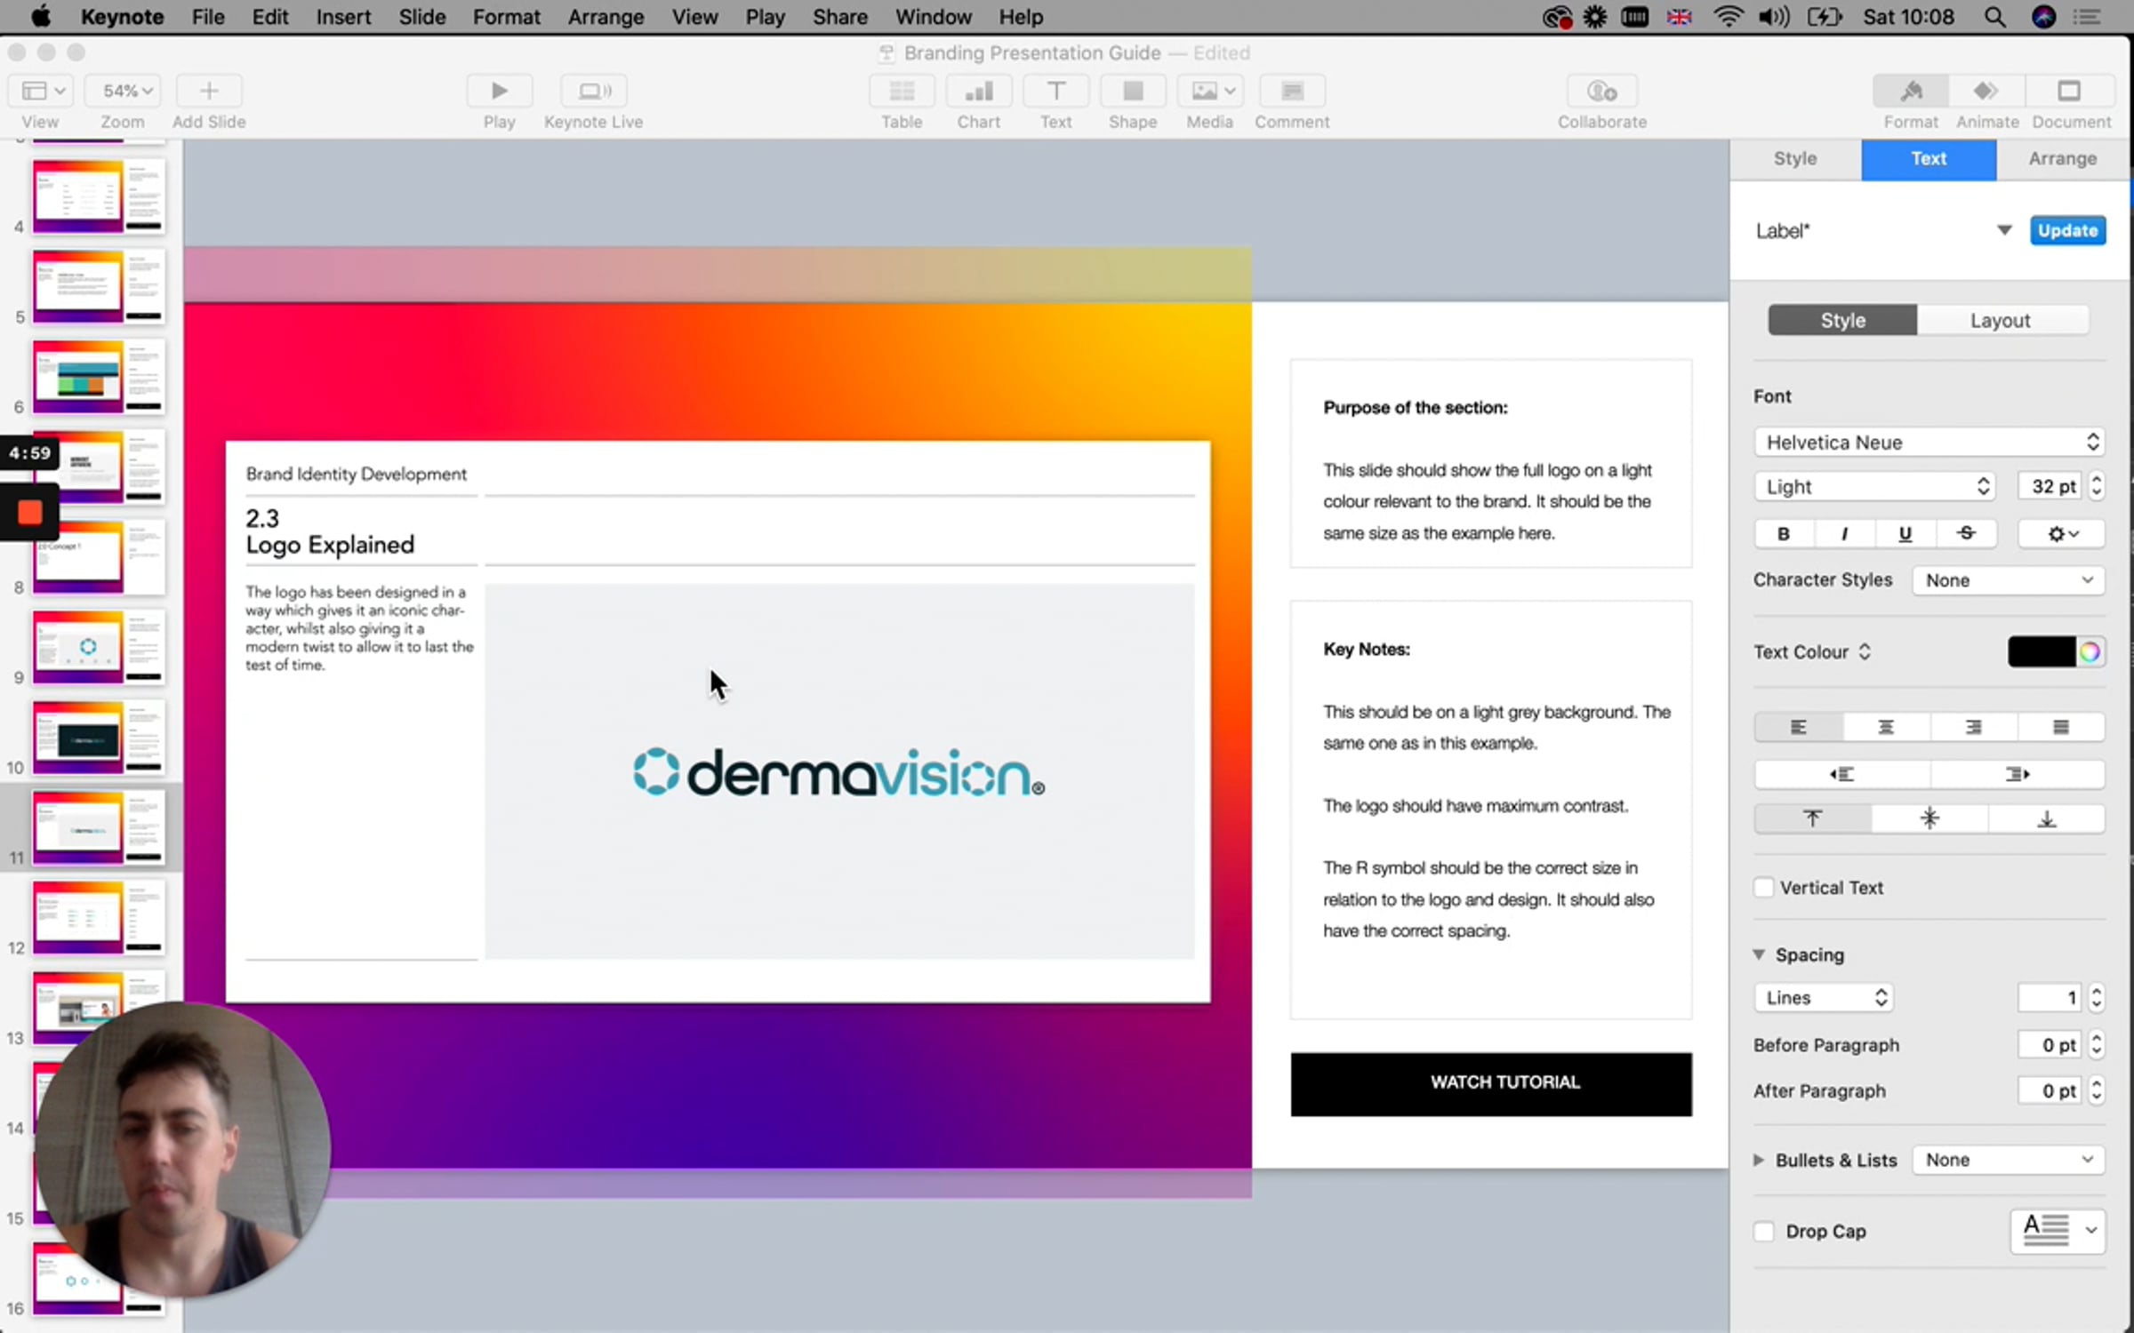Click the Play toolbar icon

(499, 91)
